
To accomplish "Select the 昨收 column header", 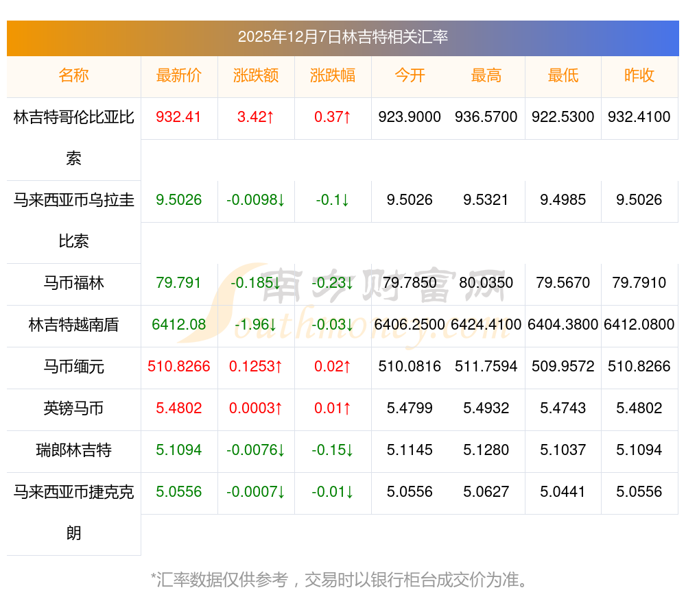I will (639, 76).
